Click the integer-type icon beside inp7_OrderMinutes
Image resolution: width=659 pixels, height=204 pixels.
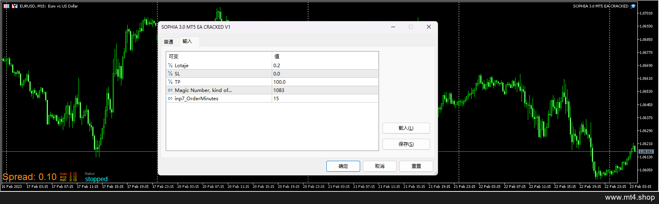click(x=170, y=99)
